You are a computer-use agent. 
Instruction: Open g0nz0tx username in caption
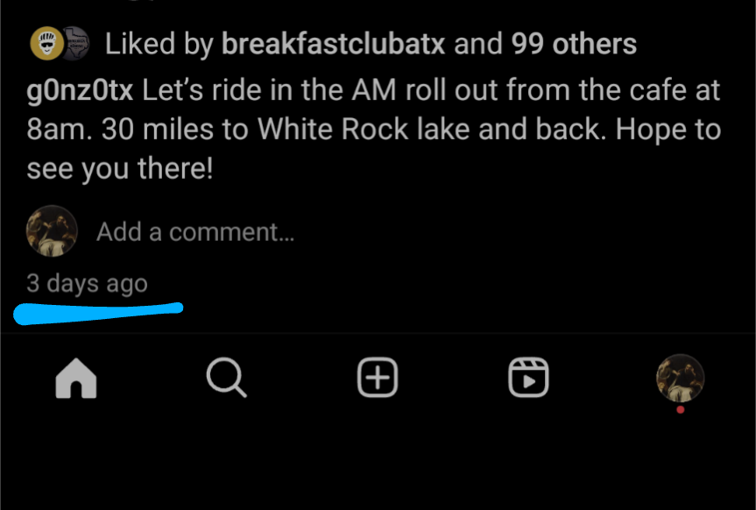[x=77, y=89]
